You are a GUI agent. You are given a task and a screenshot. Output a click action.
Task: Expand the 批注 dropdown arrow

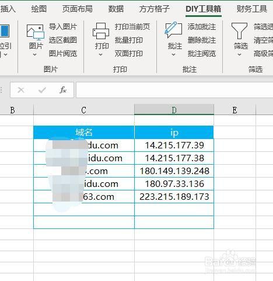click(173, 55)
